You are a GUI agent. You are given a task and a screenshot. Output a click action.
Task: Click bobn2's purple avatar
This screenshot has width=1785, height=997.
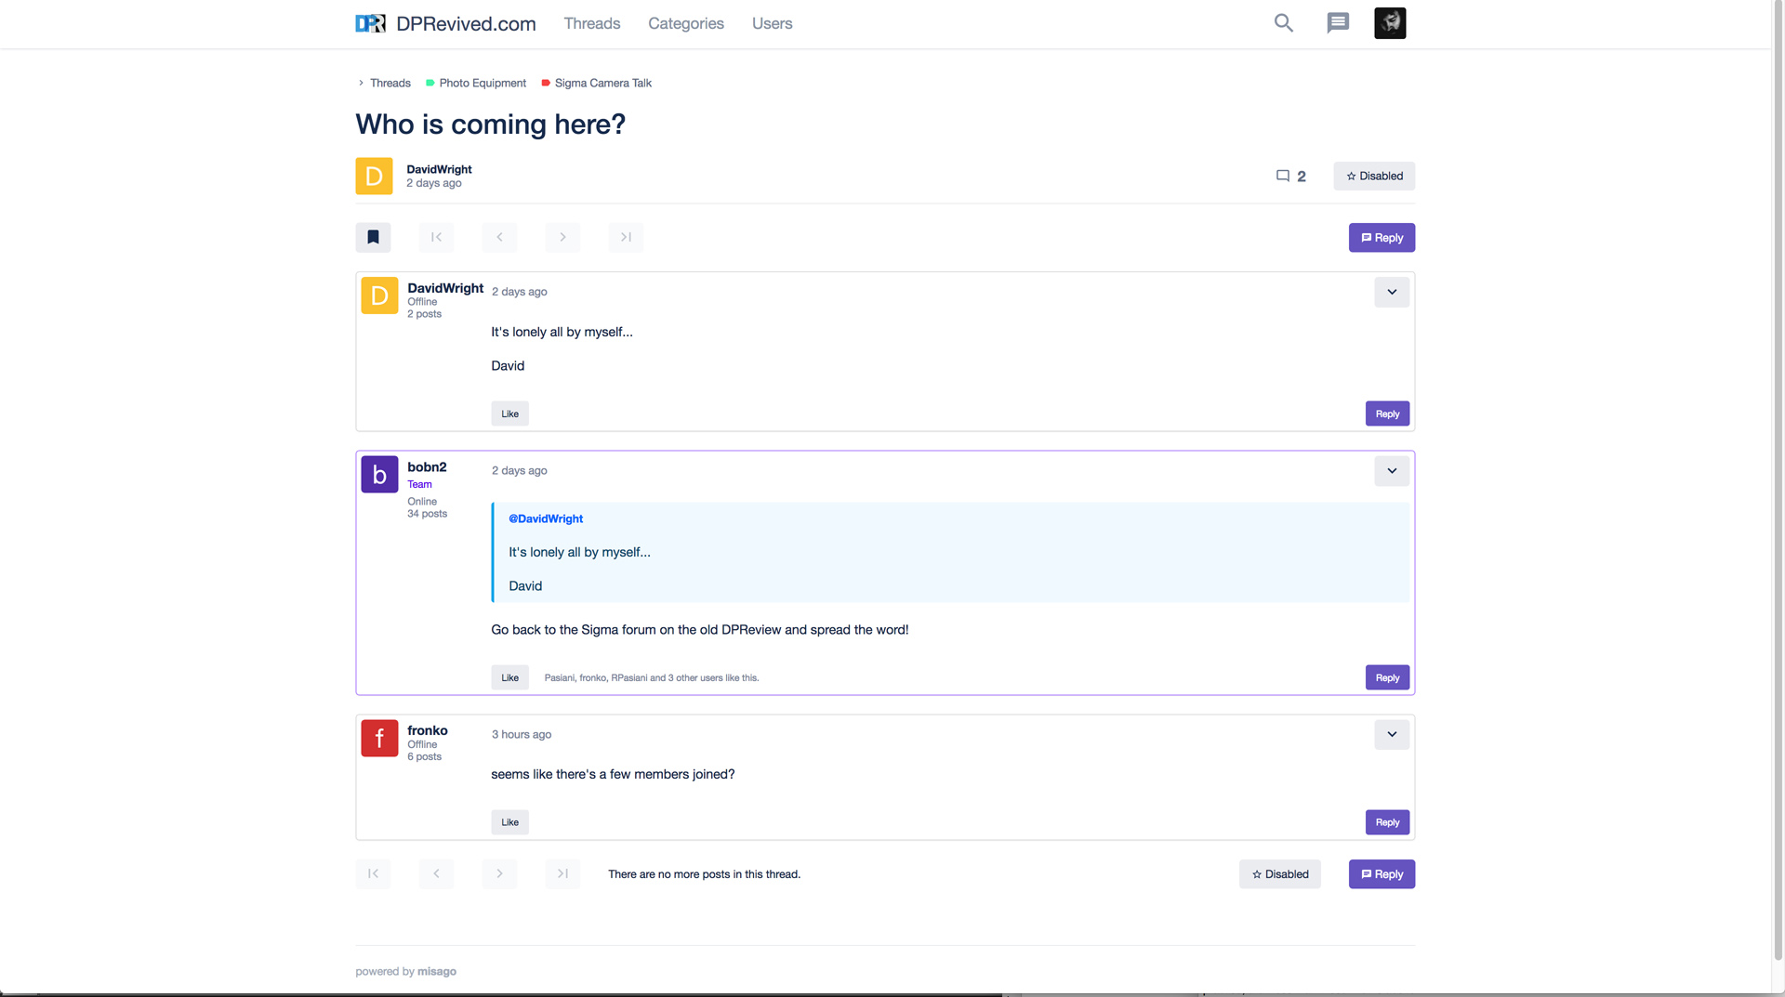(379, 474)
